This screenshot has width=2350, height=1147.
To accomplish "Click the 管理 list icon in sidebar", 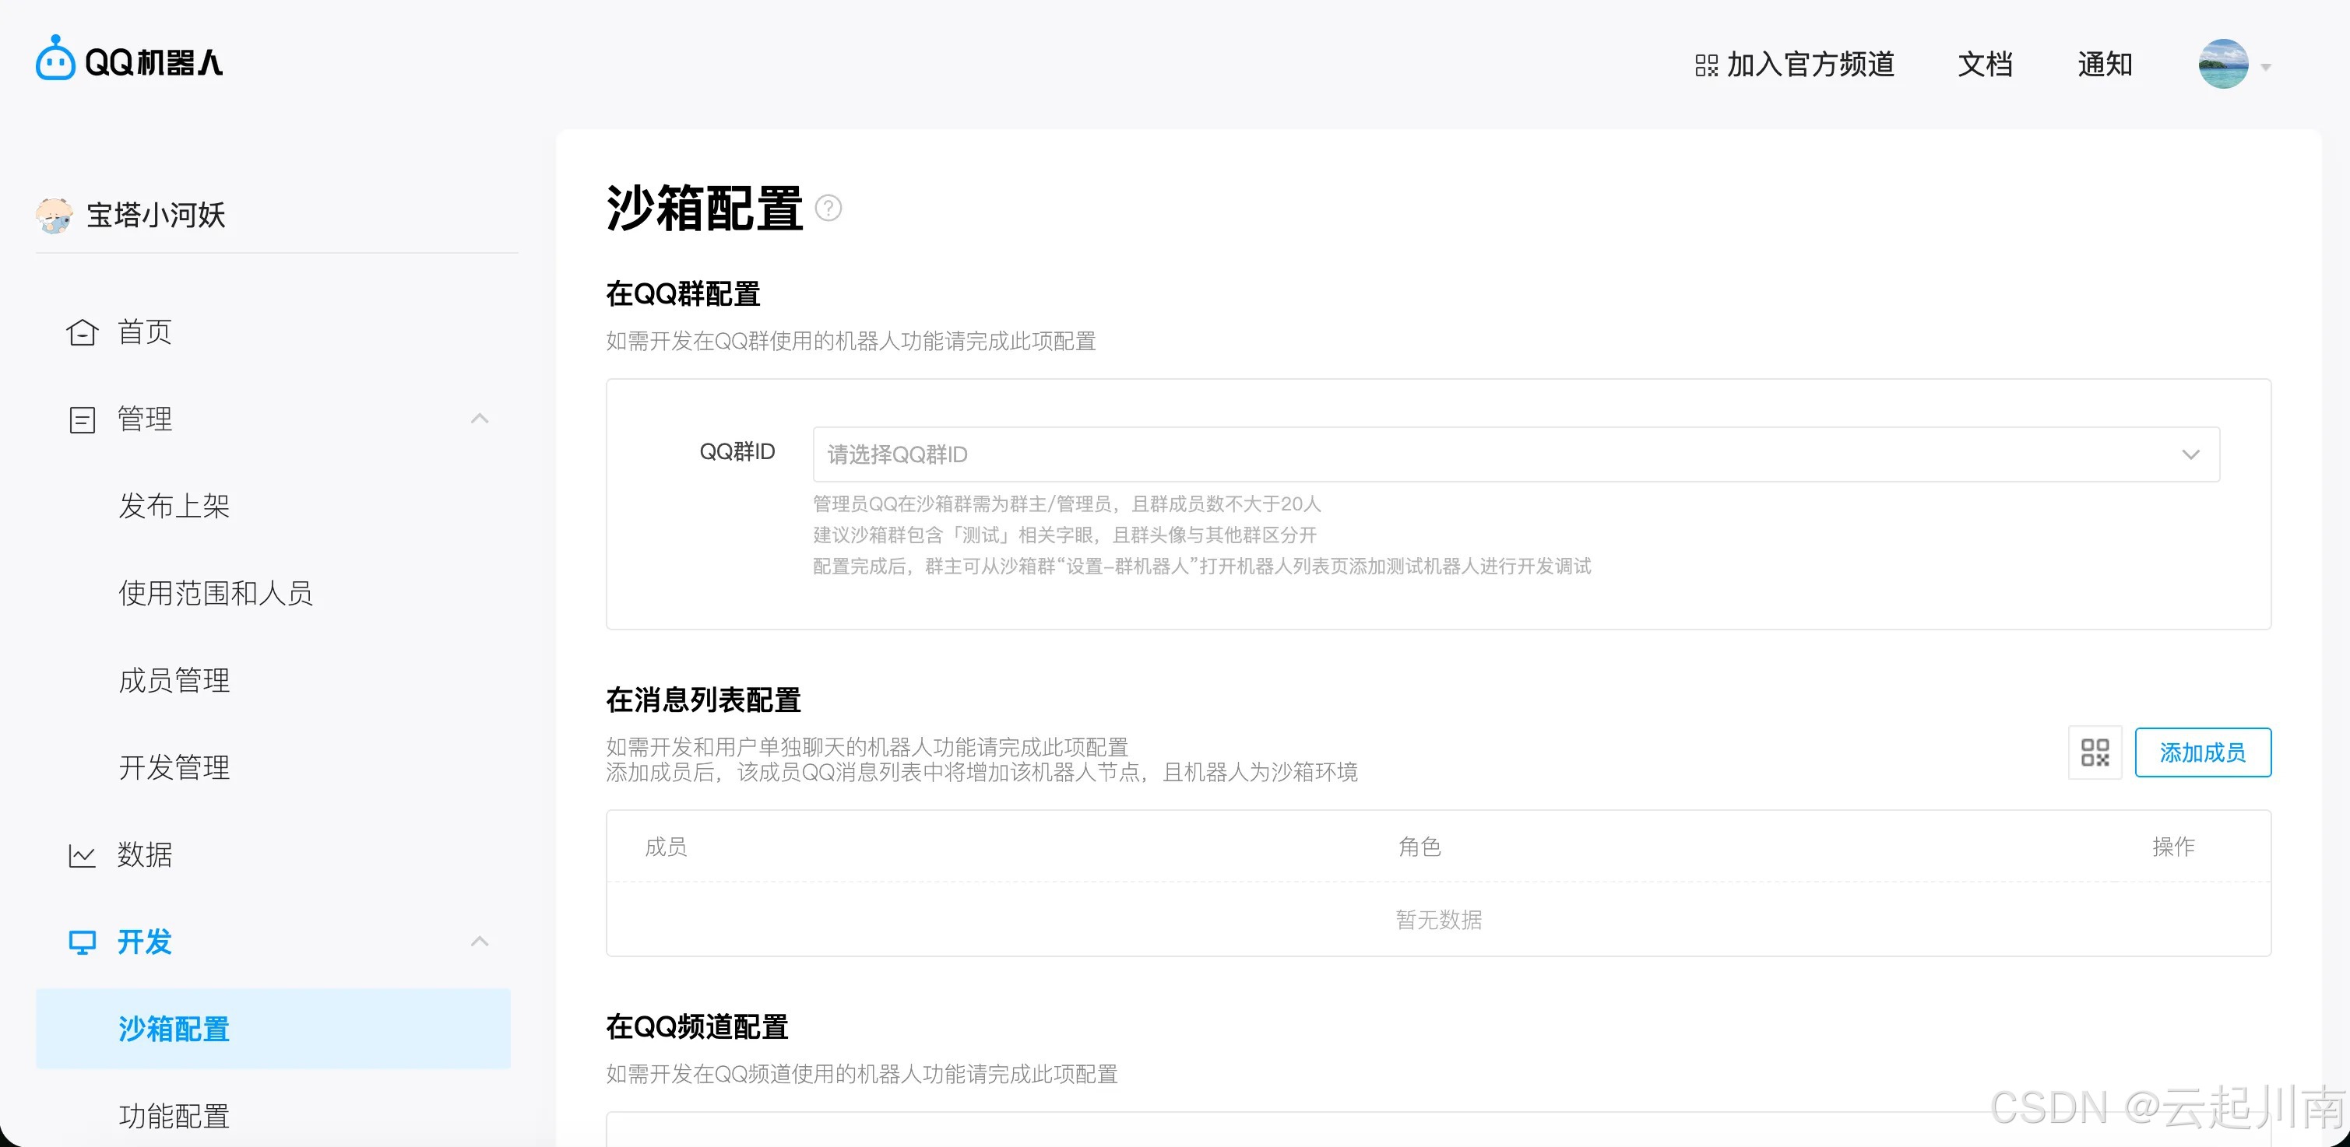I will click(x=81, y=419).
